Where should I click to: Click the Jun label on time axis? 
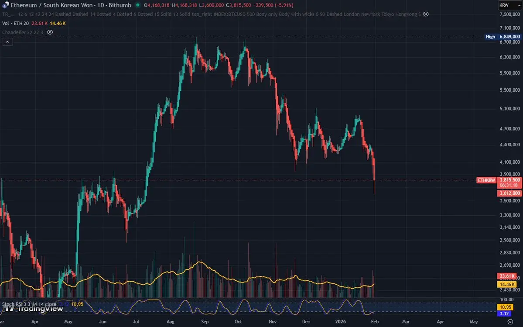coord(103,322)
